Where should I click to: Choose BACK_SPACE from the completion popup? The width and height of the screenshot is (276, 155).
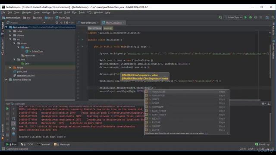click(187, 111)
